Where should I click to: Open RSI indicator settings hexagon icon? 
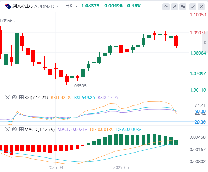point(14,97)
